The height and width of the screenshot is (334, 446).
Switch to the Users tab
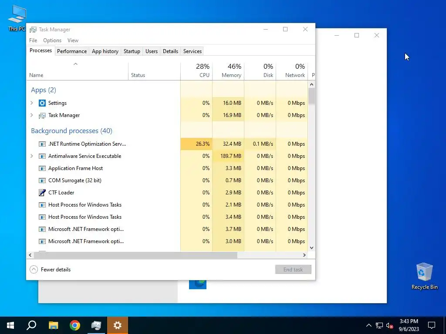coord(152,51)
